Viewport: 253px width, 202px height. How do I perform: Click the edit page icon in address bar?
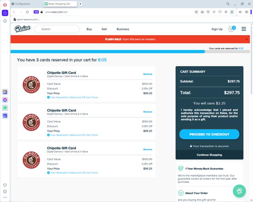[x=196, y=12]
